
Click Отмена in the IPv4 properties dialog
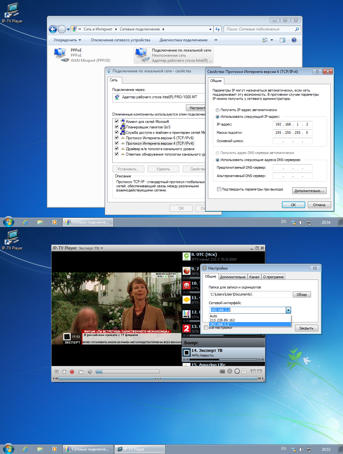click(x=319, y=205)
